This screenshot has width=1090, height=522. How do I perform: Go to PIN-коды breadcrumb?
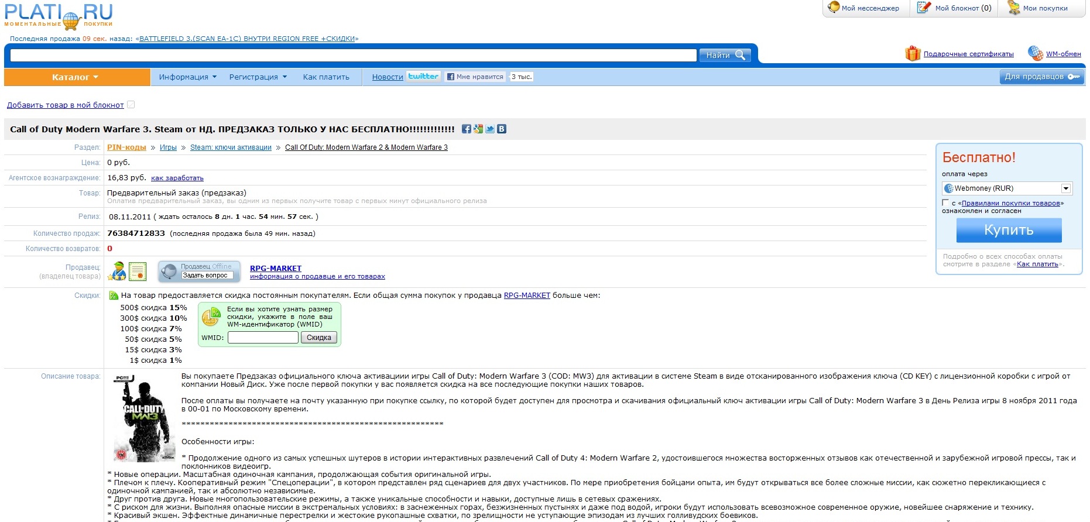pos(126,147)
